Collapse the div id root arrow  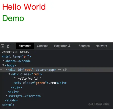point(6,69)
